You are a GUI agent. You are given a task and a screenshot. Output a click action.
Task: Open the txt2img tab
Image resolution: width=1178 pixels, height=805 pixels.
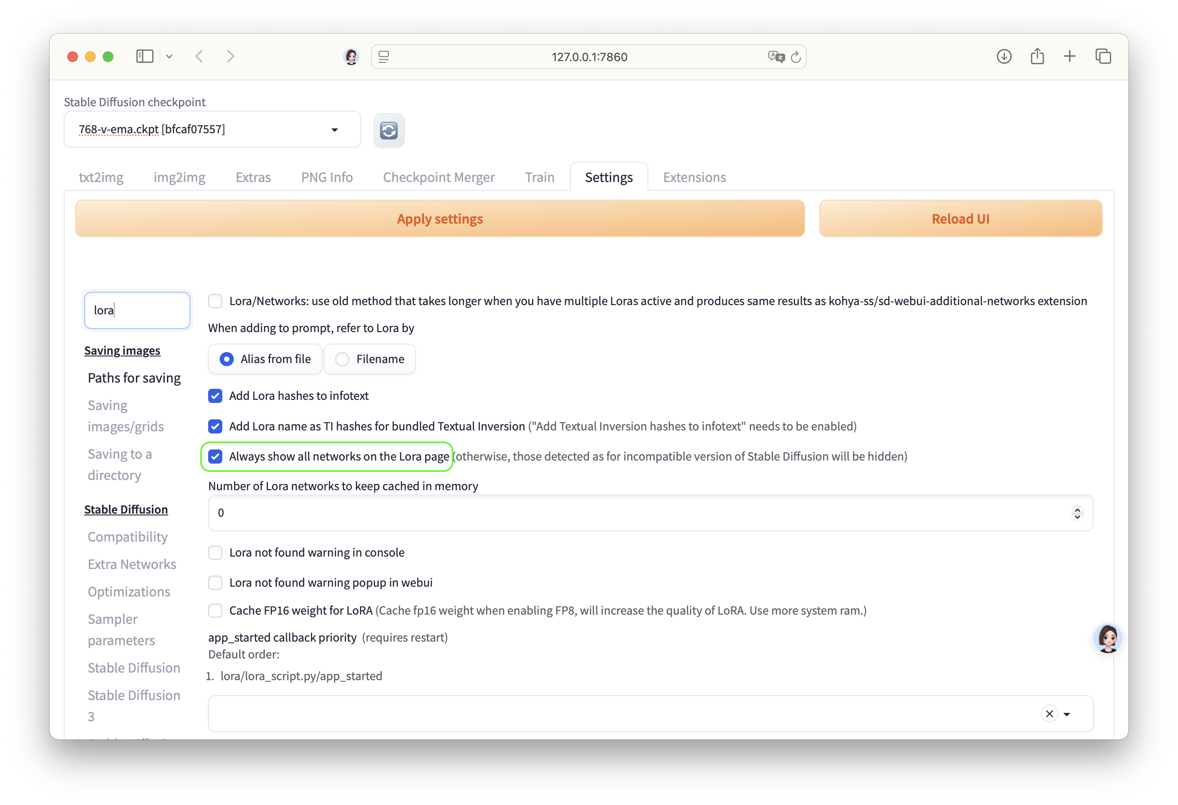point(101,177)
